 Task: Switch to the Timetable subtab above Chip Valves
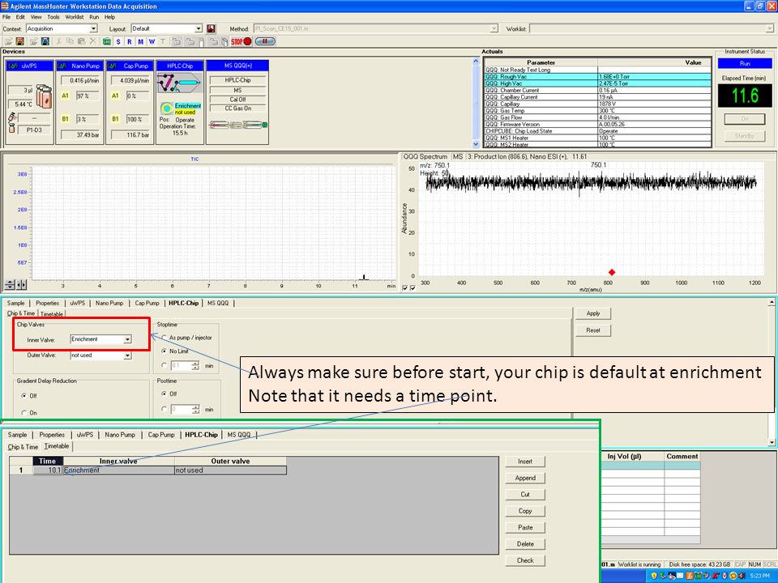[52, 314]
